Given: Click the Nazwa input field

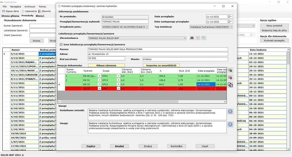Looking at the screenshot, I should click(x=158, y=49).
